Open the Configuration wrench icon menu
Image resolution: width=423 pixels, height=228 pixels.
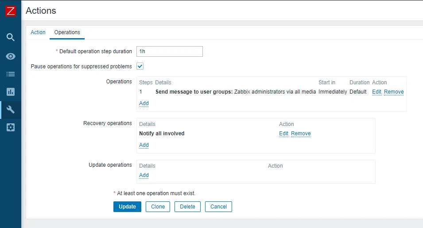click(x=11, y=110)
